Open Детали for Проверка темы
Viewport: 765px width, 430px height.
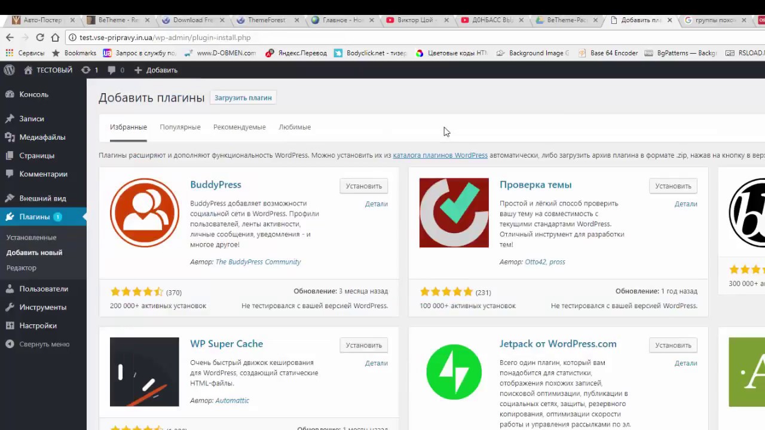[686, 204]
